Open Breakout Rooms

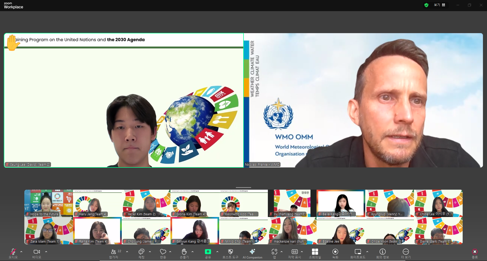point(315,253)
